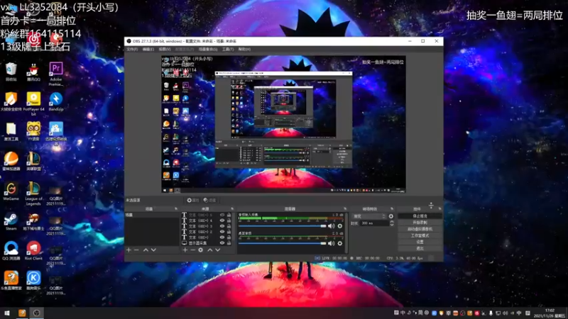Select the 场景 item in scenes list
Screen dimensions: 568x319
click(x=152, y=215)
